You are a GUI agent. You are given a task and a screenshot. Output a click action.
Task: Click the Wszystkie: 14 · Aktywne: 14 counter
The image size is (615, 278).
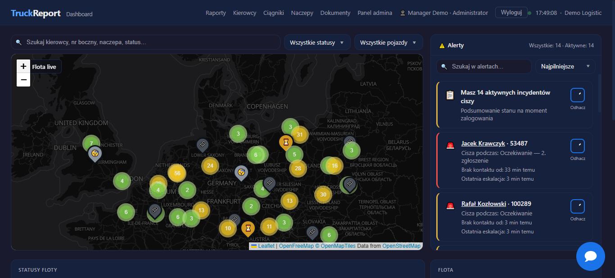561,46
